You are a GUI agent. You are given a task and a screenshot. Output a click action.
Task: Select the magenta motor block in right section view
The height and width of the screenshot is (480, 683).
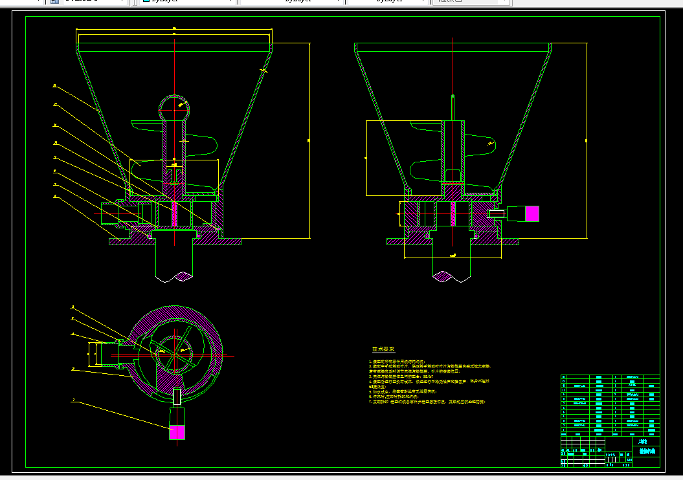(x=532, y=213)
